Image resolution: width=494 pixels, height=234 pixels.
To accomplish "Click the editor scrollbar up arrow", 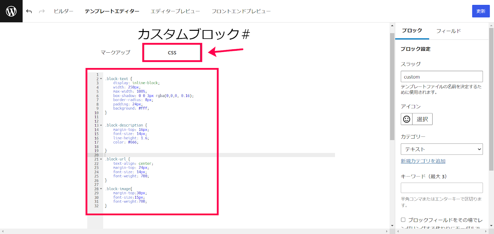I will click(x=392, y=26).
